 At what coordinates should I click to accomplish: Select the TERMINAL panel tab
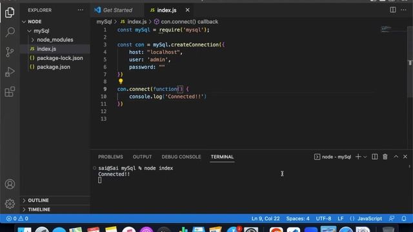click(222, 157)
